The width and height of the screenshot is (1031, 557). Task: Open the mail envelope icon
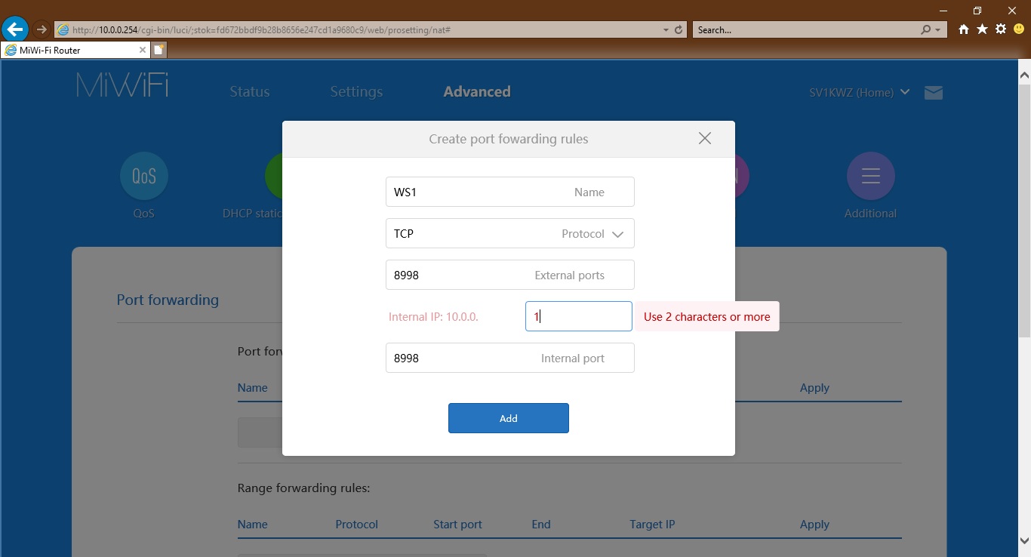(934, 93)
